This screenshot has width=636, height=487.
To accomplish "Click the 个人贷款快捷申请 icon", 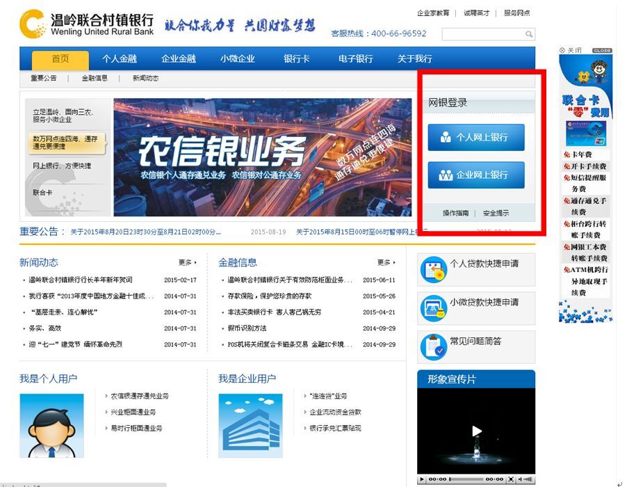I will coord(434,270).
